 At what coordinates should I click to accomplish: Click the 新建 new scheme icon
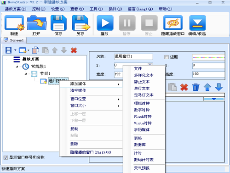tap(14, 23)
